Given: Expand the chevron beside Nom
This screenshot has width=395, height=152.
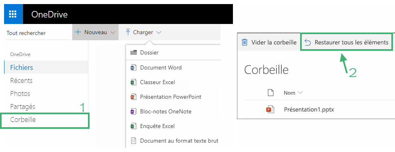Looking at the screenshot, I should point(300,92).
